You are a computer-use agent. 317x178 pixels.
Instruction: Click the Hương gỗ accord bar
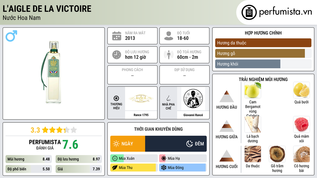(263, 53)
